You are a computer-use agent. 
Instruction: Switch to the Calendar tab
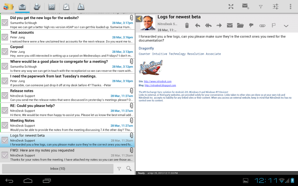pos(51,7)
